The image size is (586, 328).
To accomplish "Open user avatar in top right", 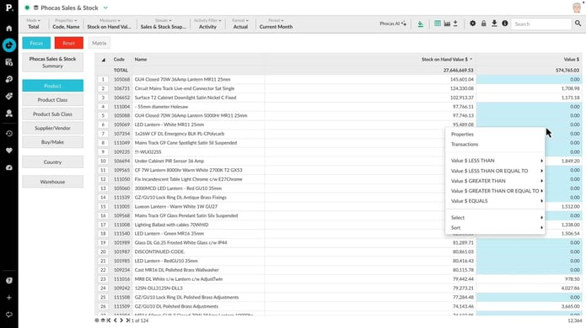I will click(578, 8).
